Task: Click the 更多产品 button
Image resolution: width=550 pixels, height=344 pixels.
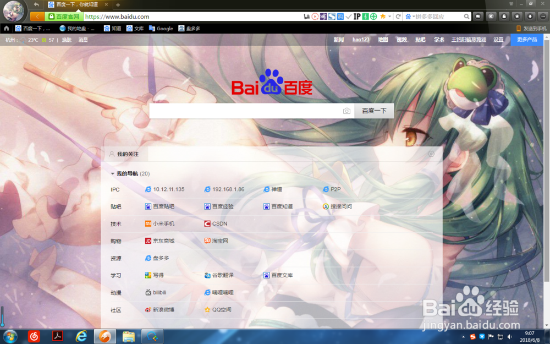Action: (527, 40)
